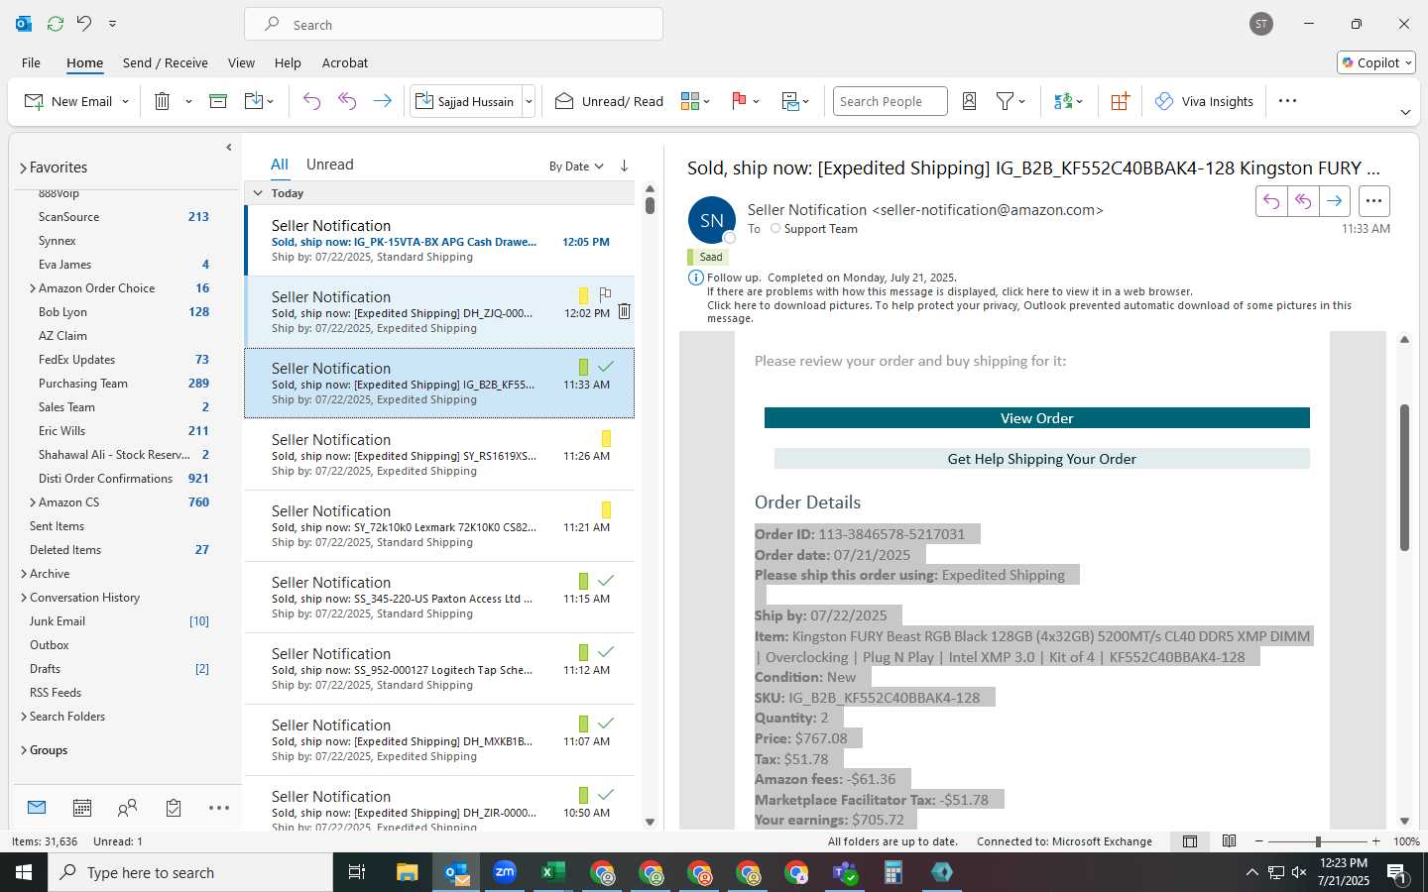Click the Get Add-ins orange grid icon
Viewport: 1428px width, 892px height.
pyautogui.click(x=1120, y=101)
